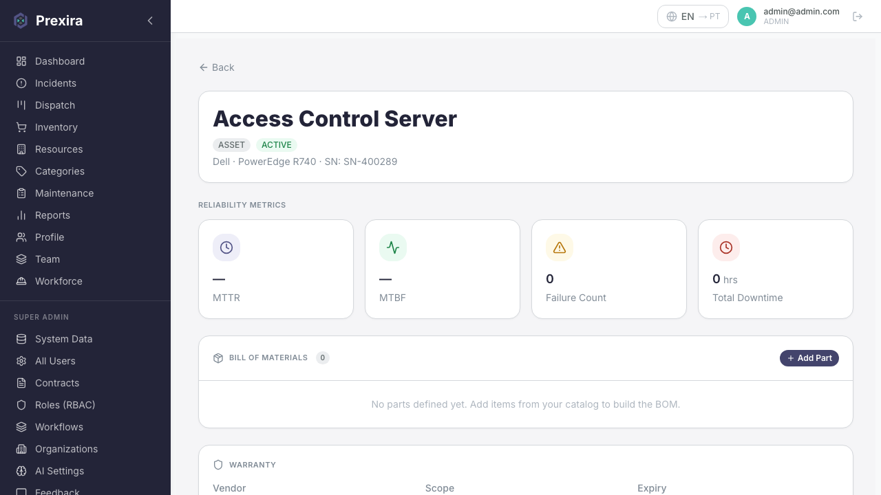Click the Prexira logo icon

pos(21,21)
